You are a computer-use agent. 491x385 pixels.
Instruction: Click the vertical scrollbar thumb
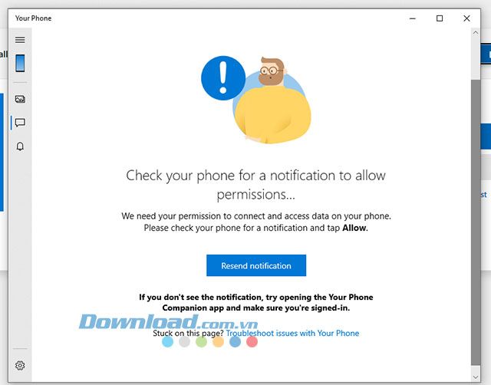coord(476,222)
